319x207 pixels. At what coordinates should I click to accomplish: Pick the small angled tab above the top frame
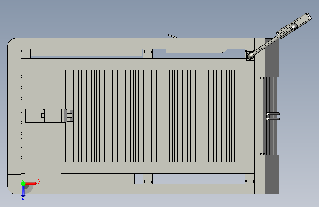[173, 36]
